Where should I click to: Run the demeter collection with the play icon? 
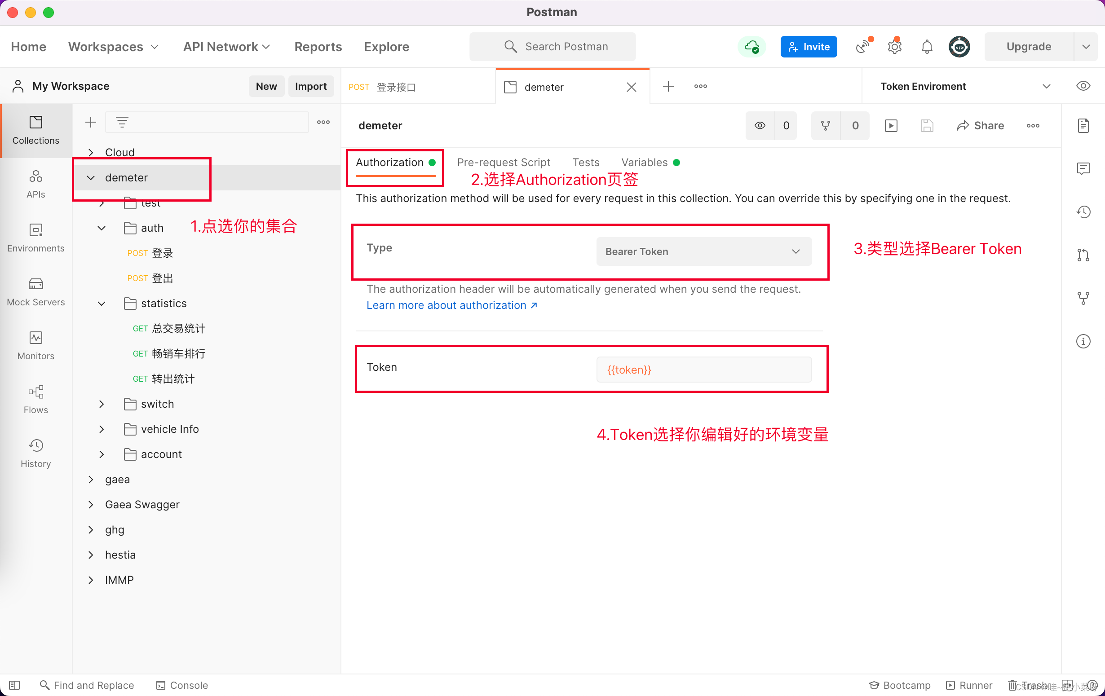click(x=891, y=125)
